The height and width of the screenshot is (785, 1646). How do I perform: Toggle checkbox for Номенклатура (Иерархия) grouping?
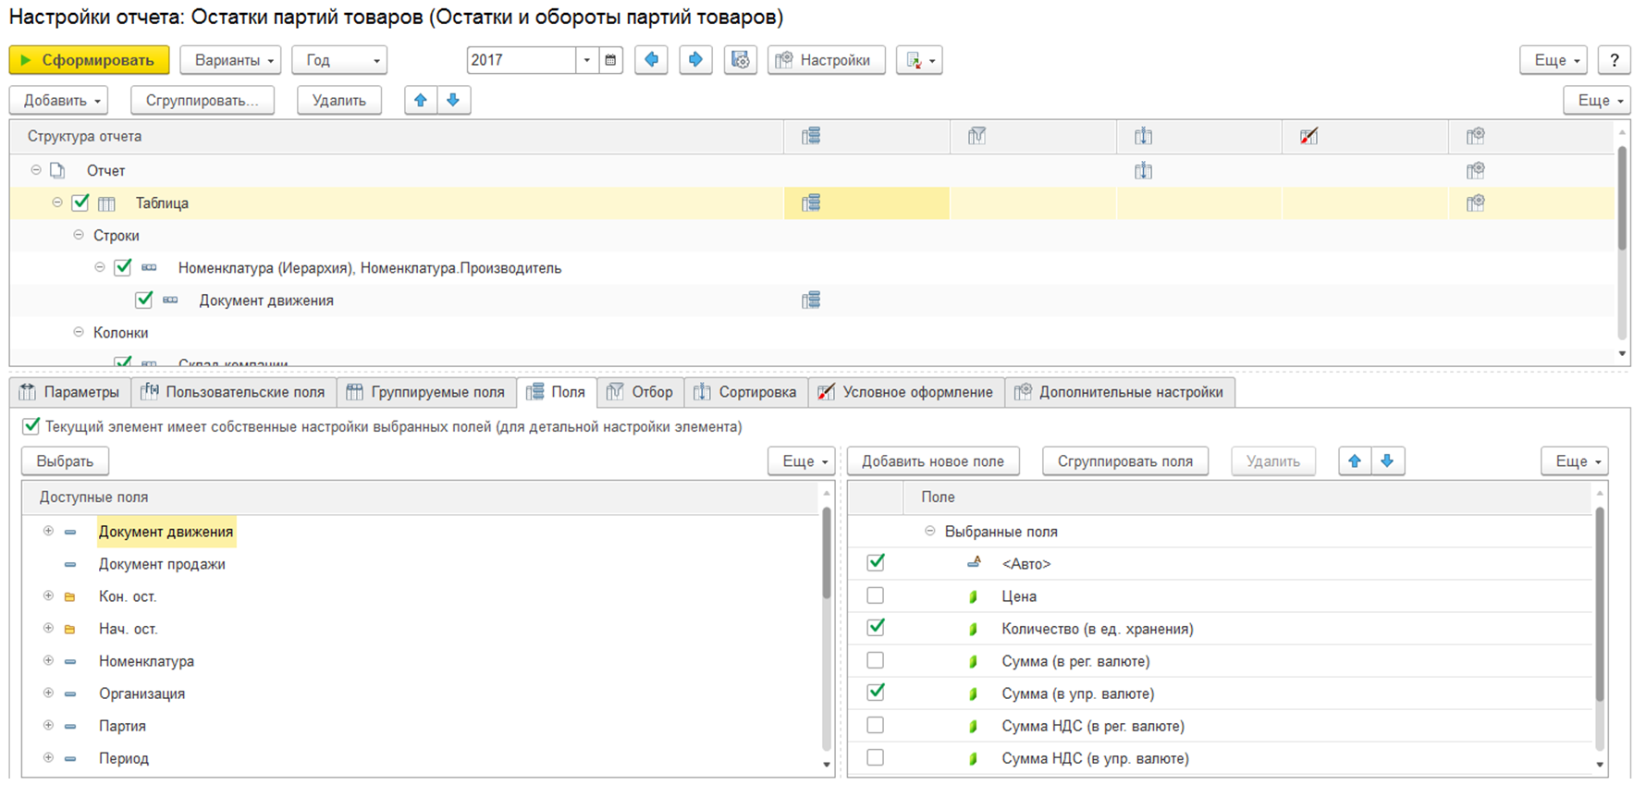coord(122,266)
